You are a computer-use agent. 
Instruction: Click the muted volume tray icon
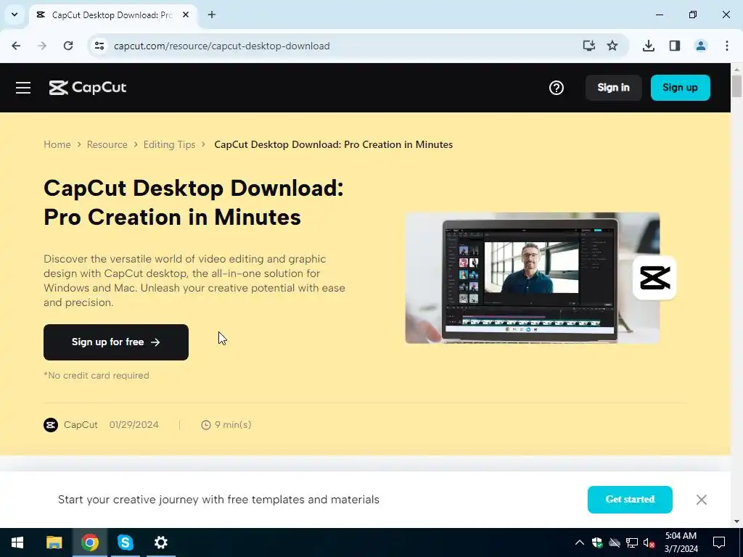pyautogui.click(x=649, y=542)
